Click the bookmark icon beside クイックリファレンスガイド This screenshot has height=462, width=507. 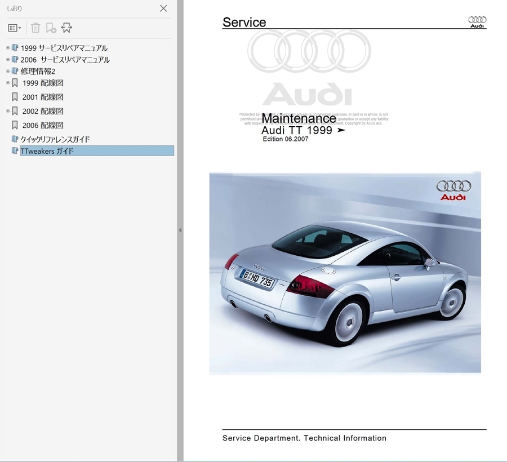pos(15,139)
